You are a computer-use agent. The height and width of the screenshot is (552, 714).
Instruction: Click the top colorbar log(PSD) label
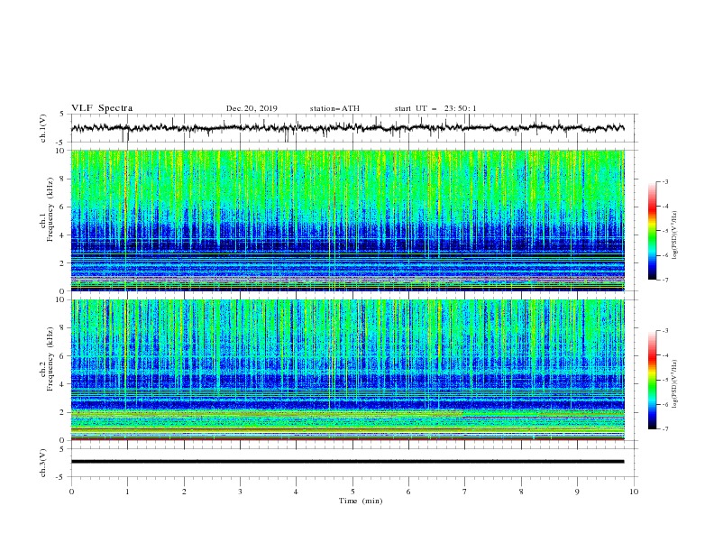coord(674,235)
